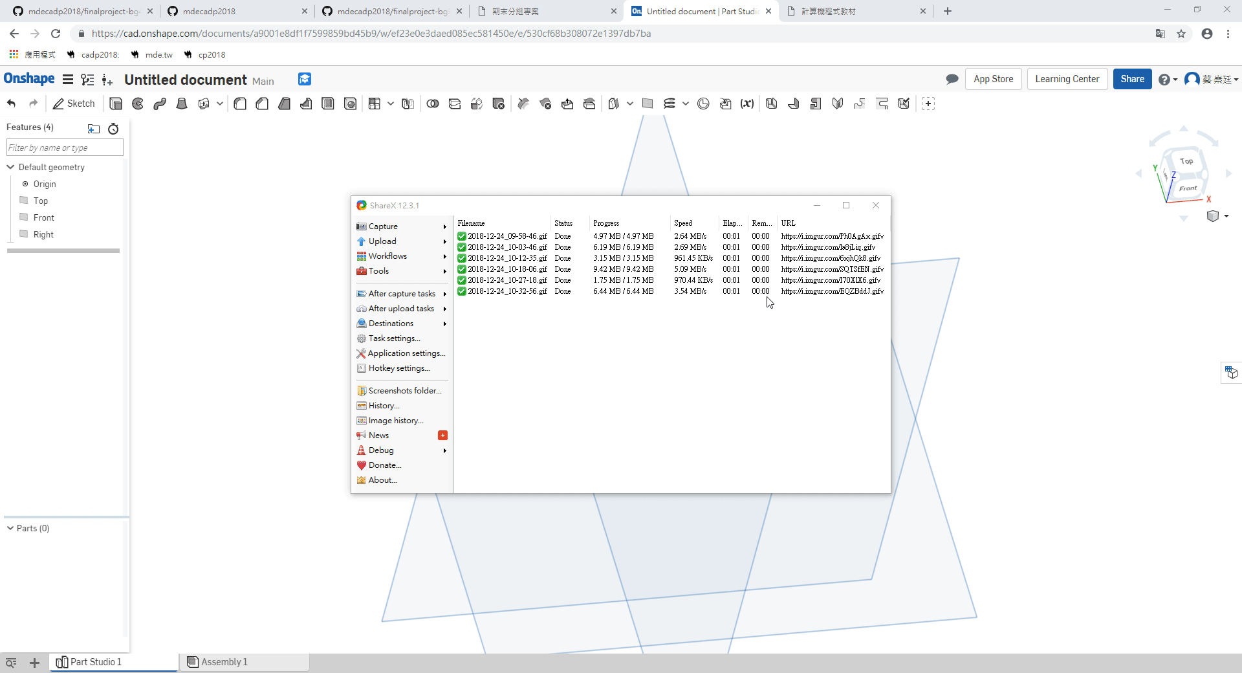The image size is (1242, 673).
Task: Open ShareX Capture menu
Action: [x=383, y=226]
